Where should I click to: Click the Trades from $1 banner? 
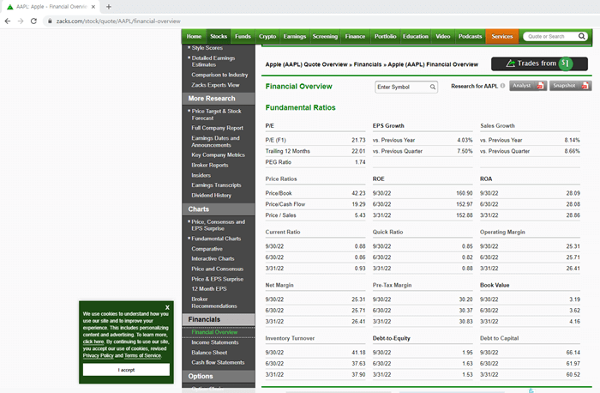tap(539, 63)
